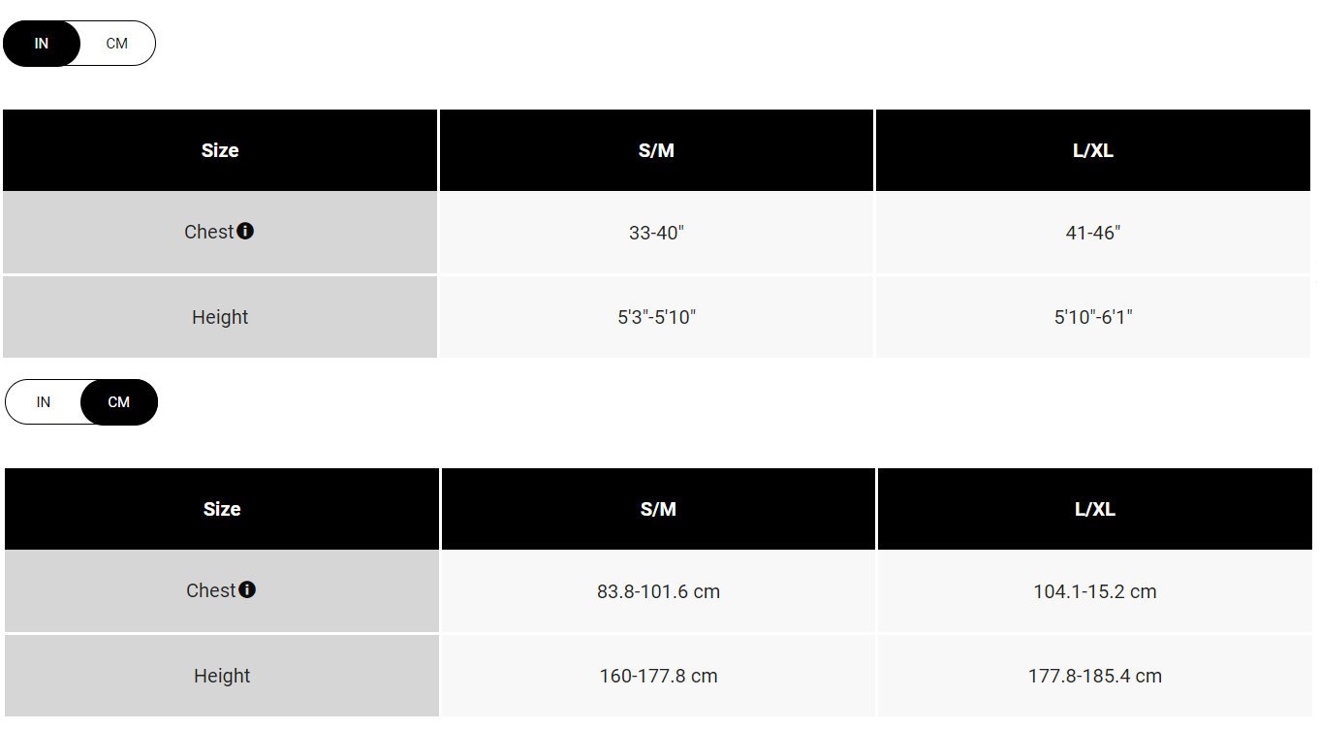Viewport: 1320px width, 729px height.
Task: Click the Chest info icon in centimeters table
Action: pyautogui.click(x=247, y=589)
